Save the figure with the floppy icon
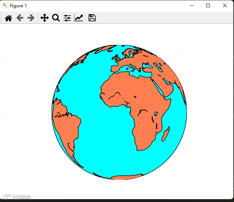The image size is (234, 202). (92, 18)
